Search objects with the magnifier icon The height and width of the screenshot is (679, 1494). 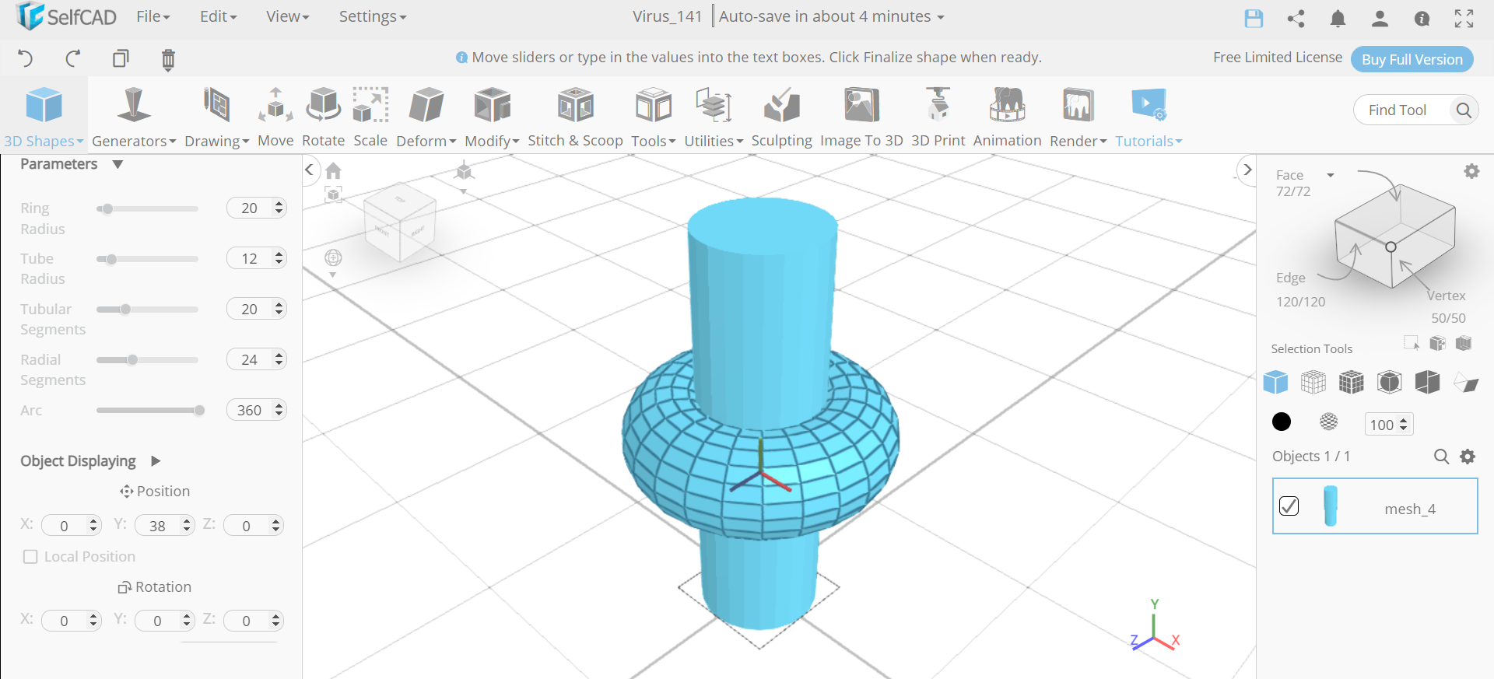pos(1441,457)
